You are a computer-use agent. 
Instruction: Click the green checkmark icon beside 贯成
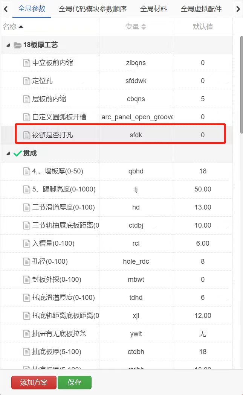(x=18, y=153)
